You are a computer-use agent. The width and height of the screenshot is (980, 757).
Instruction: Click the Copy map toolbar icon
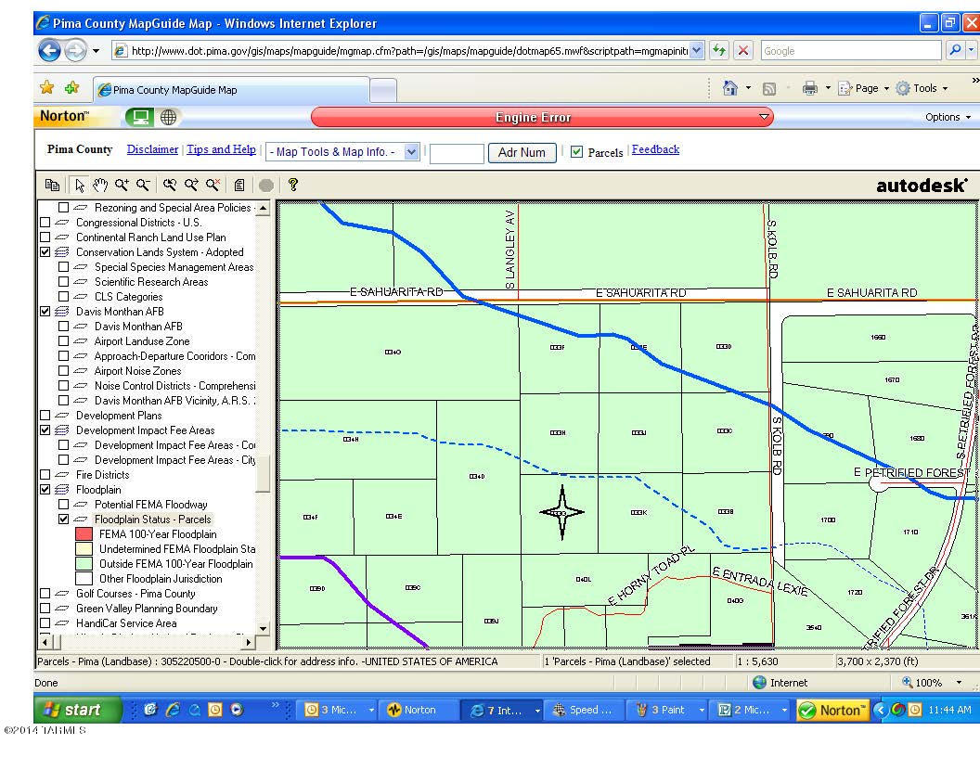[x=53, y=185]
